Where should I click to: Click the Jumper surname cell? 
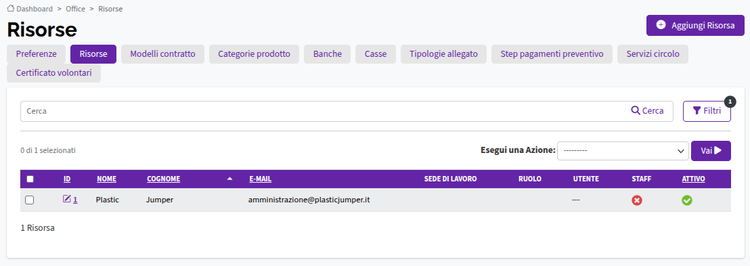pyautogui.click(x=160, y=200)
